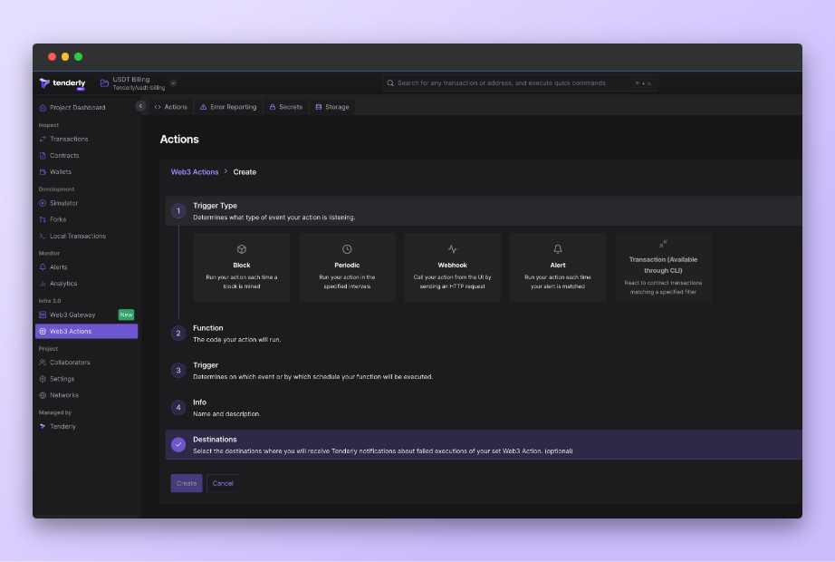Click the Alerts bell icon in sidebar
The height and width of the screenshot is (562, 835).
[43, 267]
